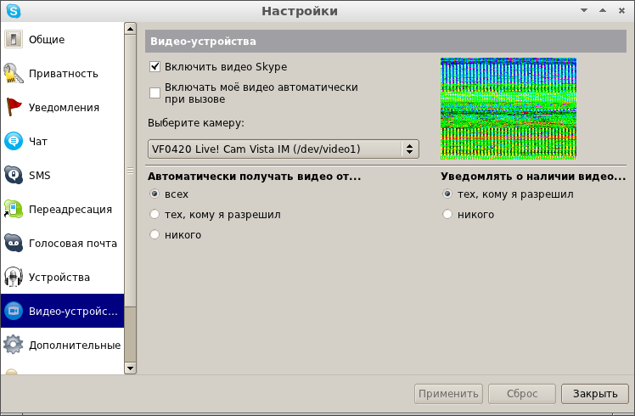Click the sidebar scrollbar down arrow
Image resolution: width=635 pixels, height=416 pixels.
(x=130, y=368)
